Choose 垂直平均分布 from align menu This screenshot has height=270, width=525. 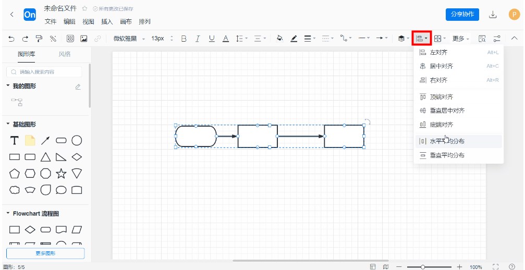pyautogui.click(x=458, y=155)
